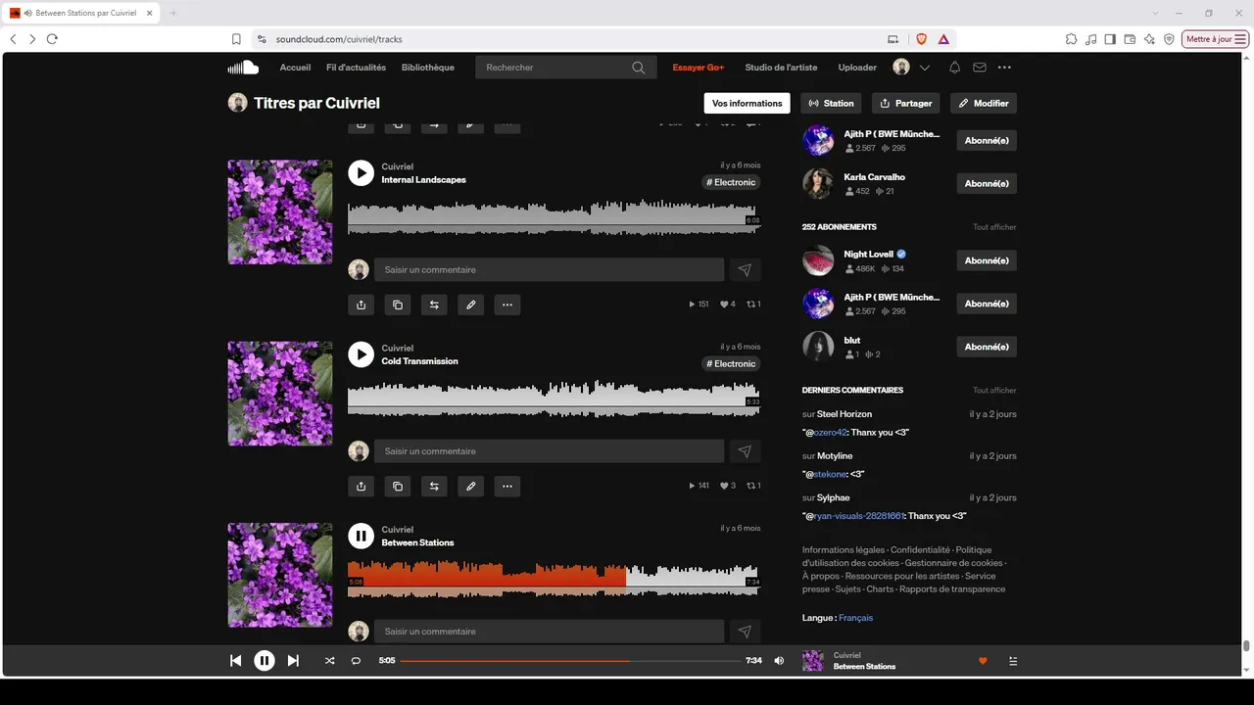This screenshot has width=1254, height=705.
Task: Open the Brave Rewards triangle icon
Action: (943, 39)
